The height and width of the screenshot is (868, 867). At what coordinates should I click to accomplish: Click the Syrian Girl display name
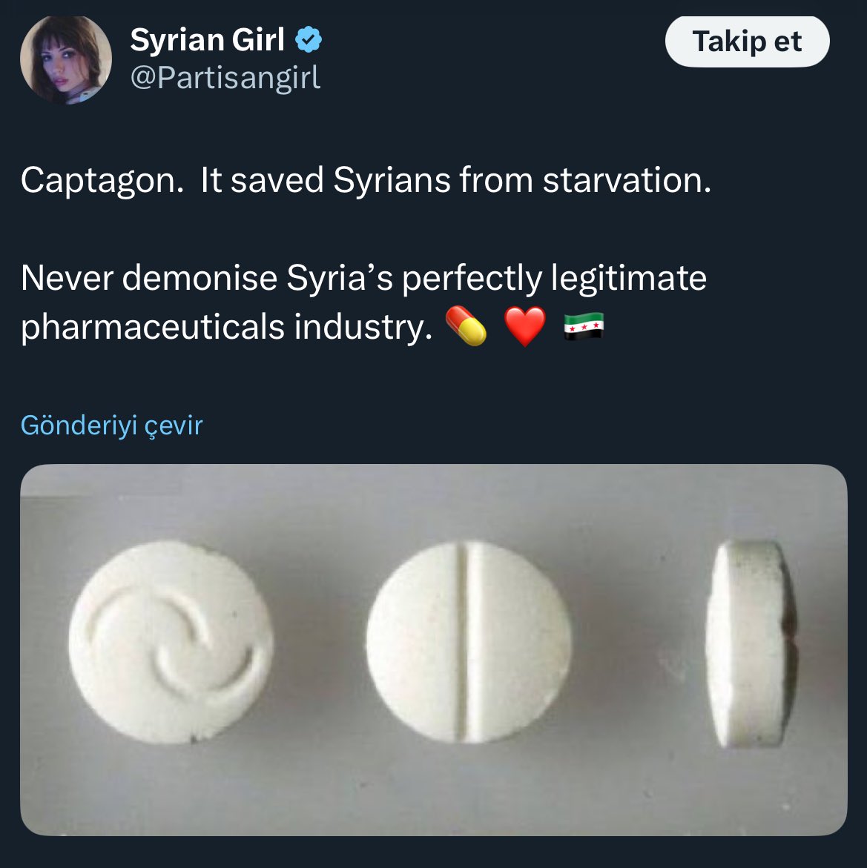click(207, 40)
